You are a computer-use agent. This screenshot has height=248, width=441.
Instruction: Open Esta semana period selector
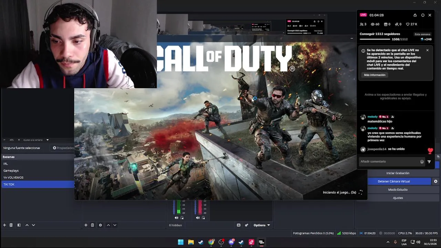click(422, 34)
